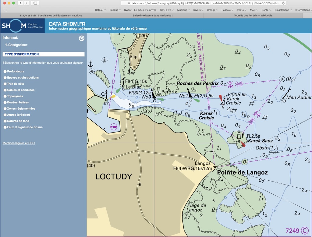Switch to Étagères SVB tab
The width and height of the screenshot is (312, 237).
pos(51,16)
